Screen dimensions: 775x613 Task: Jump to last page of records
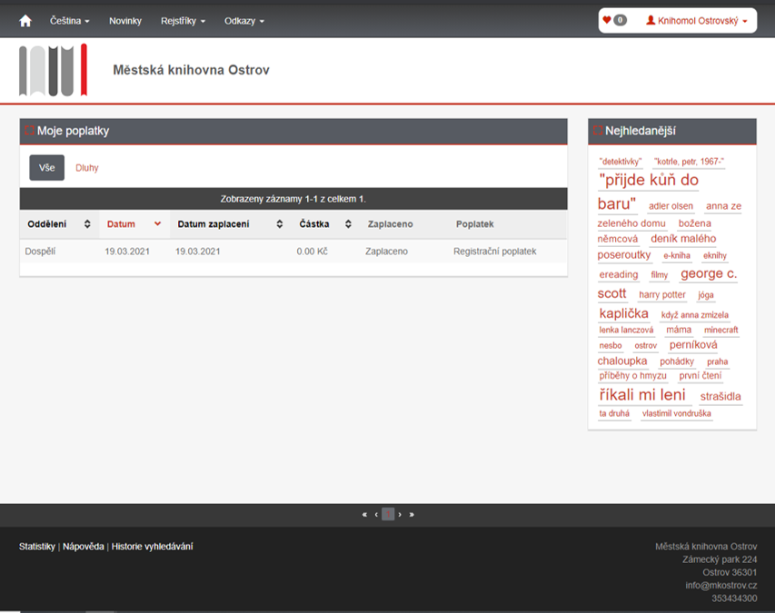tap(412, 514)
